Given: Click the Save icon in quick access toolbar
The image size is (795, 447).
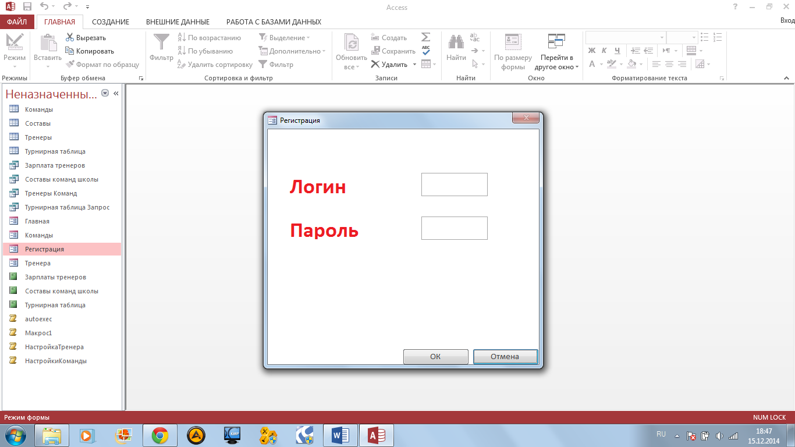Looking at the screenshot, I should pyautogui.click(x=27, y=7).
